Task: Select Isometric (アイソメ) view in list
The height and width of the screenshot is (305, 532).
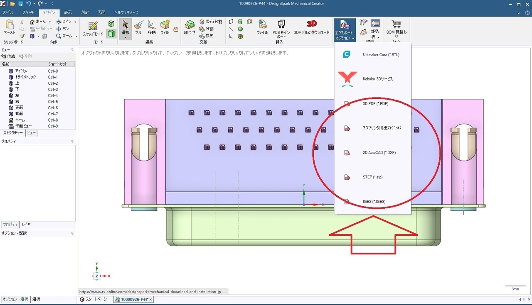Action: [21, 71]
